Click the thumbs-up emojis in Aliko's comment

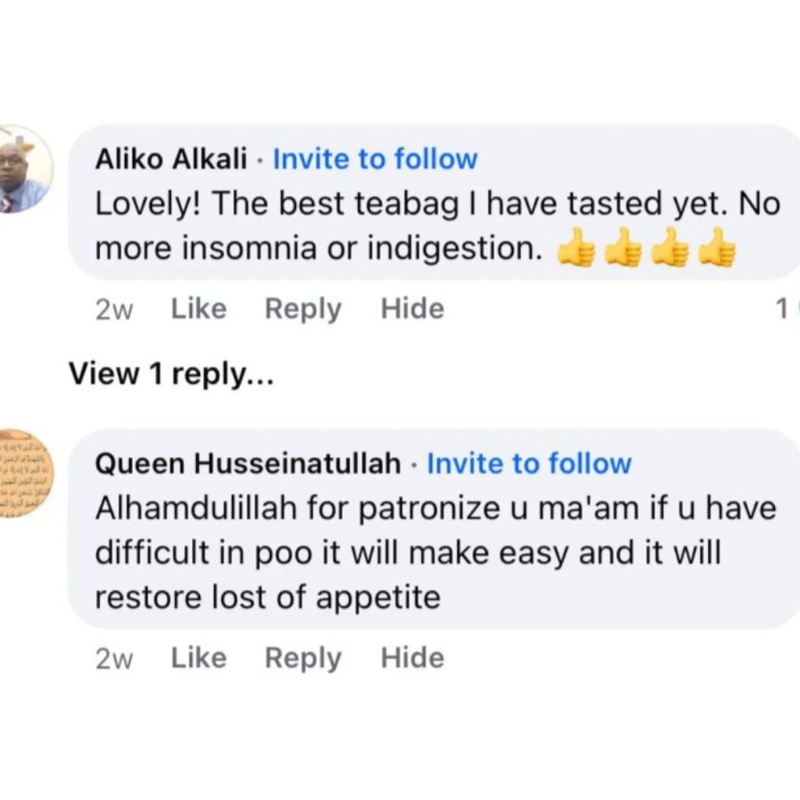pos(645,249)
